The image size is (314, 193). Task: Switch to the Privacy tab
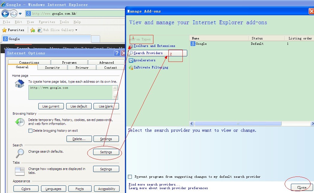pos(82,68)
